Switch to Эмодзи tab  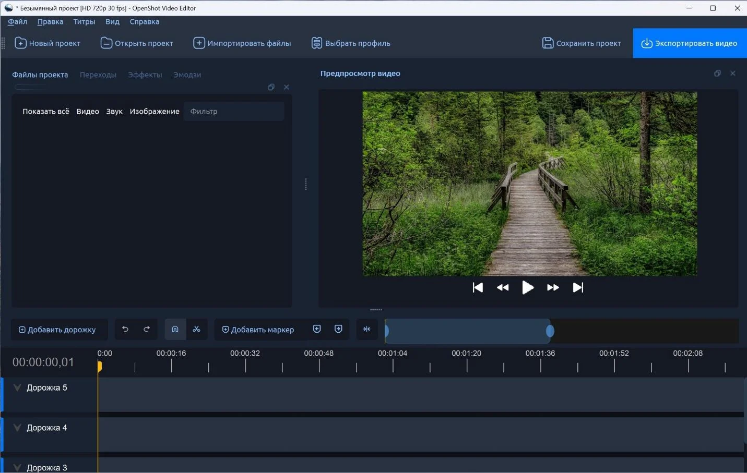tap(187, 75)
